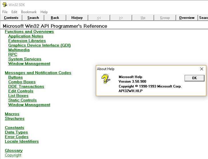Open the Edit menu

(x=14, y=12)
